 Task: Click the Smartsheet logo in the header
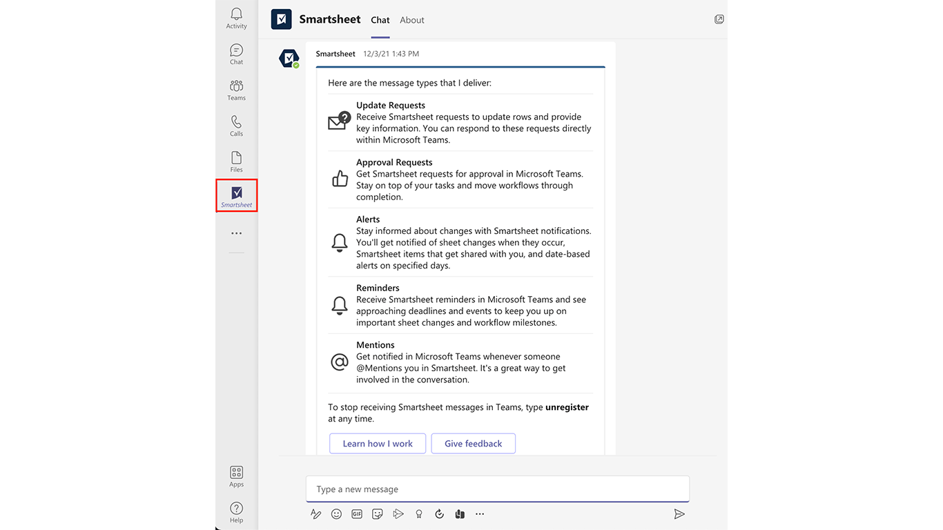[x=282, y=19]
